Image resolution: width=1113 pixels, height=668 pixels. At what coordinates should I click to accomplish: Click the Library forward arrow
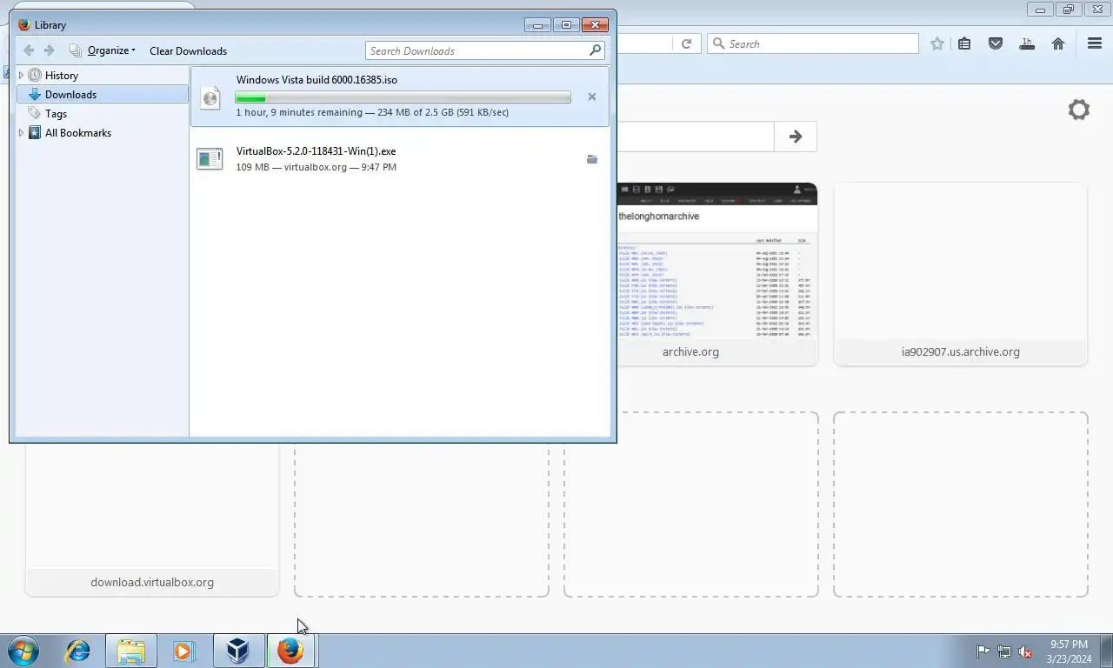50,50
